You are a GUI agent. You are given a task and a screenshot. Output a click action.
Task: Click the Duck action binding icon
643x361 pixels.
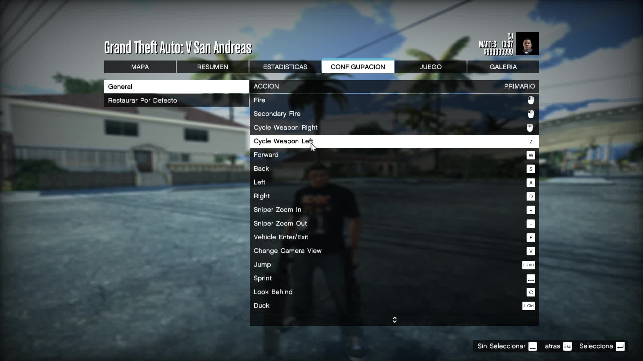click(x=528, y=306)
